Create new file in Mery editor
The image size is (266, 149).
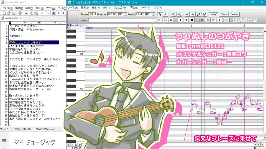pyautogui.click(x=4, y=13)
